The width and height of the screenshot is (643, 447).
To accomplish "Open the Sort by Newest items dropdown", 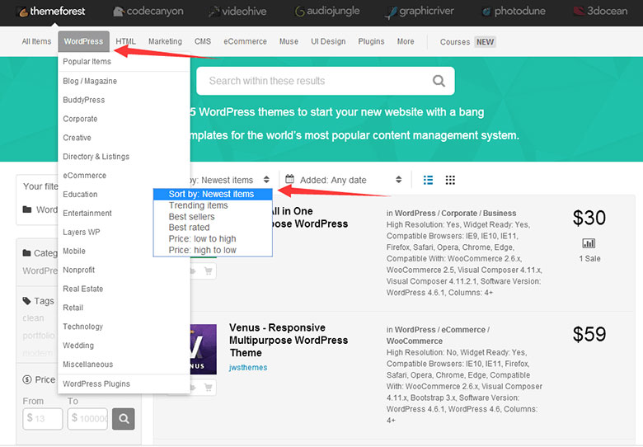I will pos(231,180).
